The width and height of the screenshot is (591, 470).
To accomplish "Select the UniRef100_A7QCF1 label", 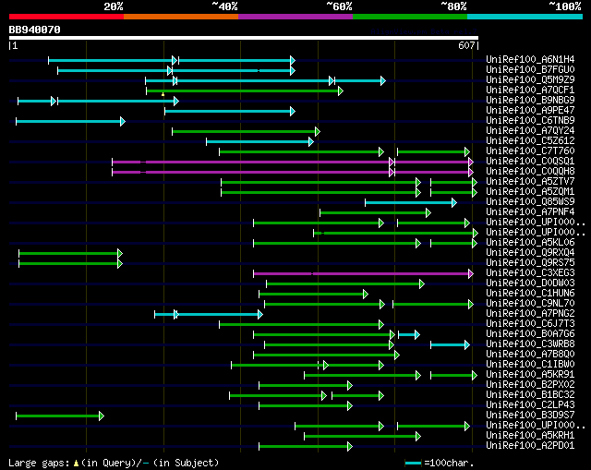I will click(530, 90).
